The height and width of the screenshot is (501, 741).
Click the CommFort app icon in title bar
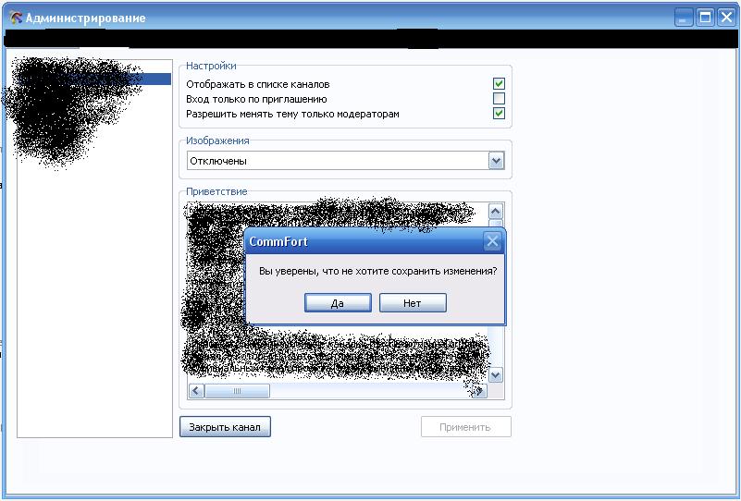15,18
